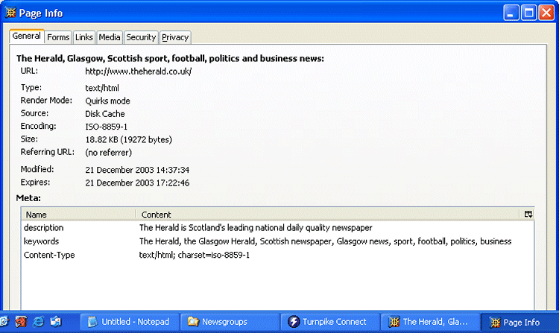The image size is (559, 333).
Task: Click the Expires date 17:22:46 value
Action: tap(137, 183)
